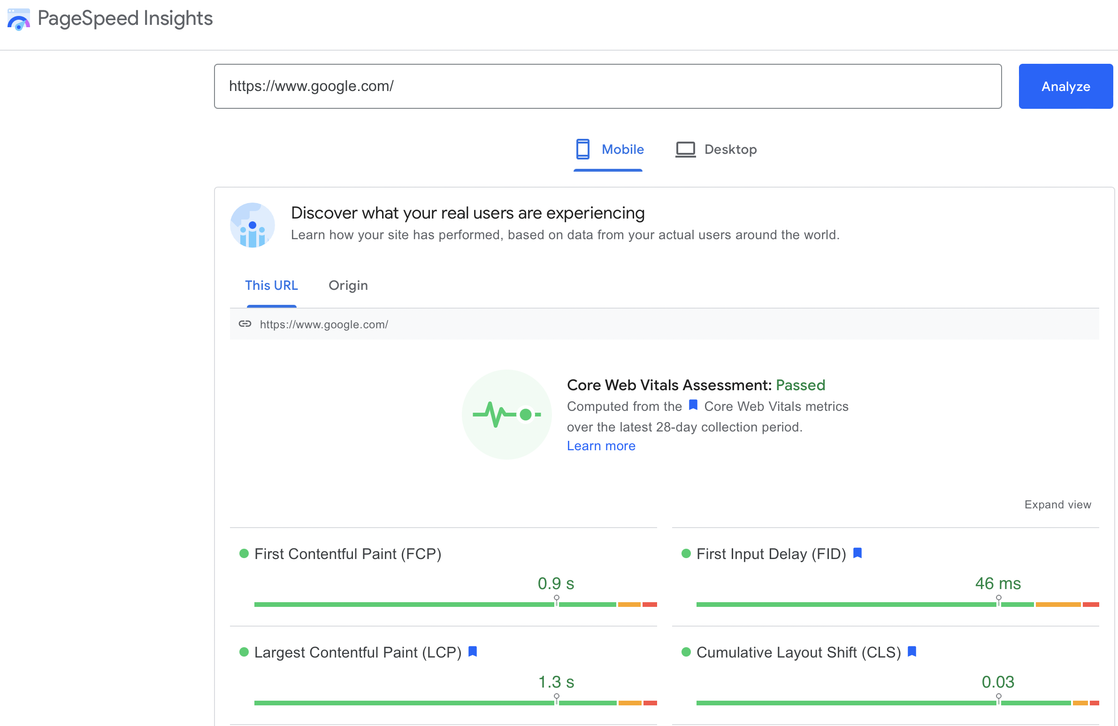The image size is (1118, 726).
Task: Click the link chain icon beside URL
Action: [x=245, y=324]
